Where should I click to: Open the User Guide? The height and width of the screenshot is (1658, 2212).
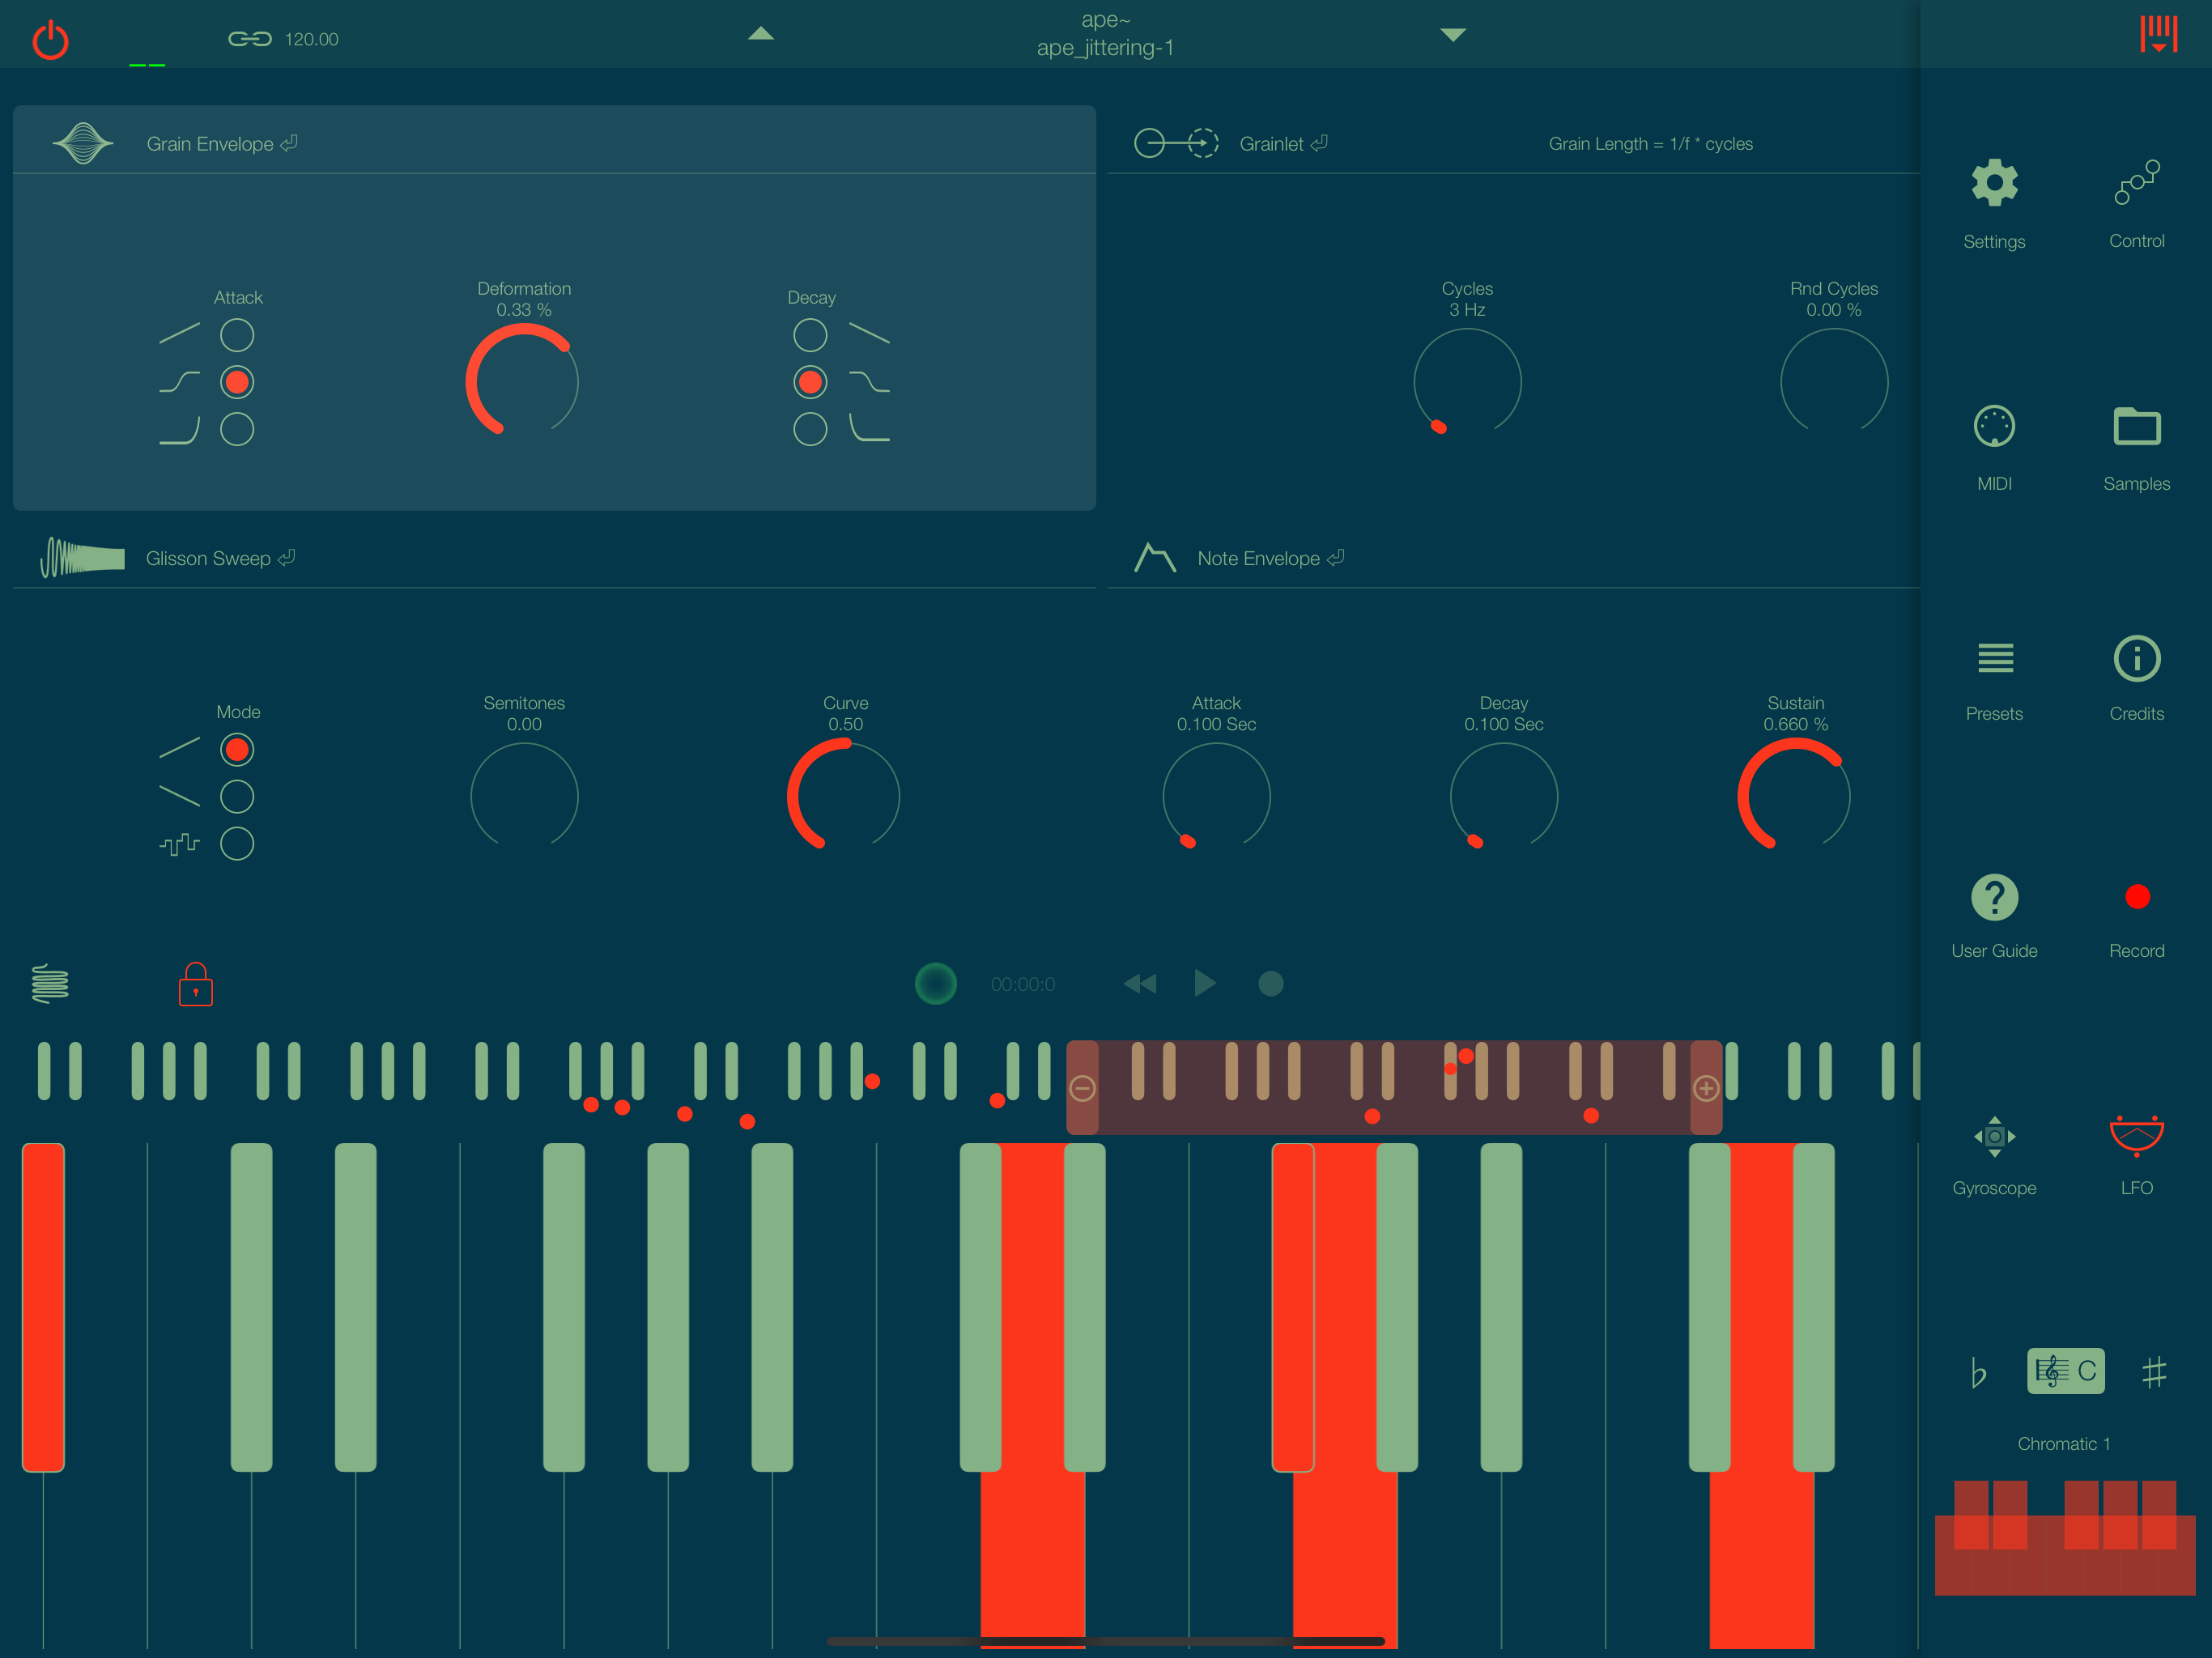[x=1994, y=897]
